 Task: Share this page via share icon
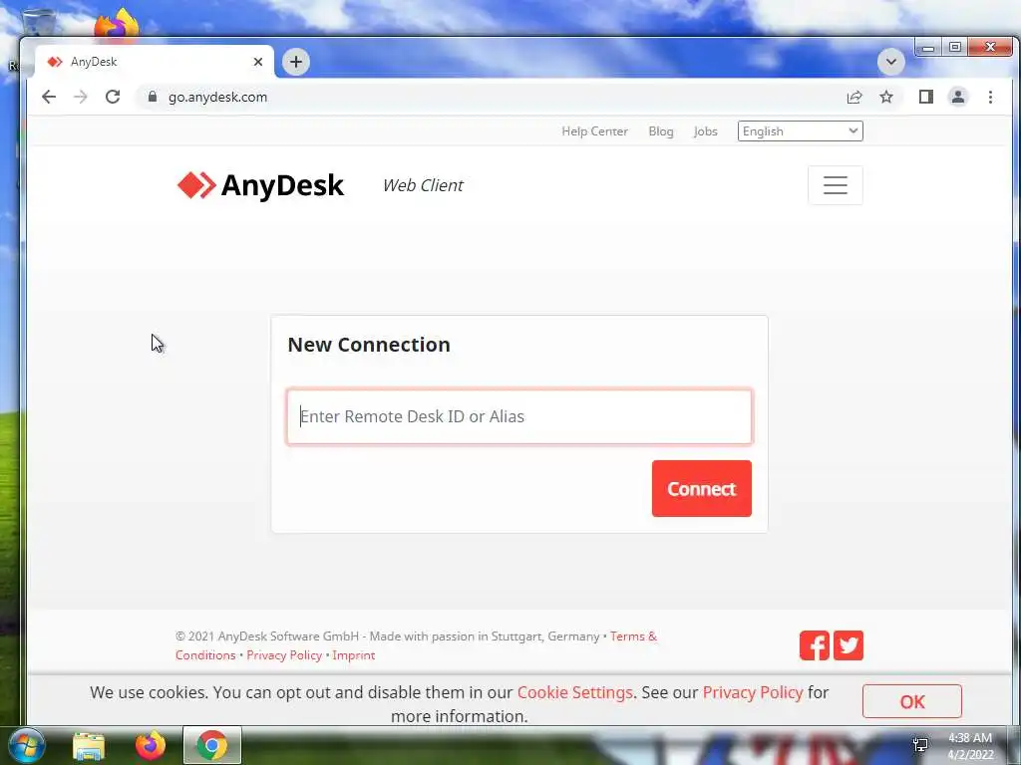click(854, 97)
